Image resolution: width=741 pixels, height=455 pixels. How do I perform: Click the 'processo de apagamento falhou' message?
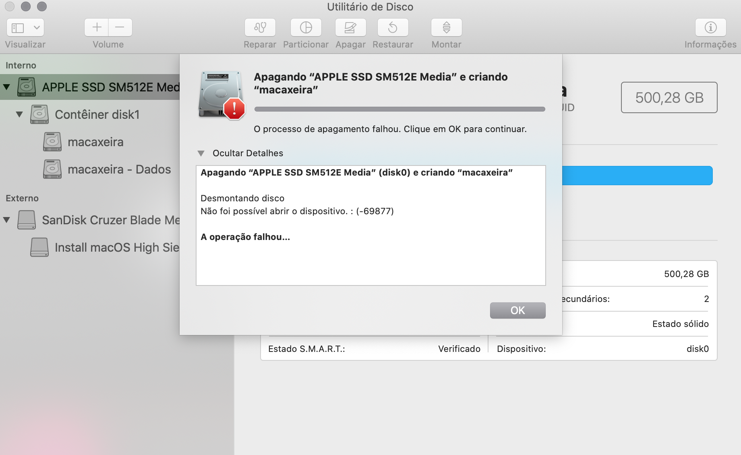tap(390, 129)
